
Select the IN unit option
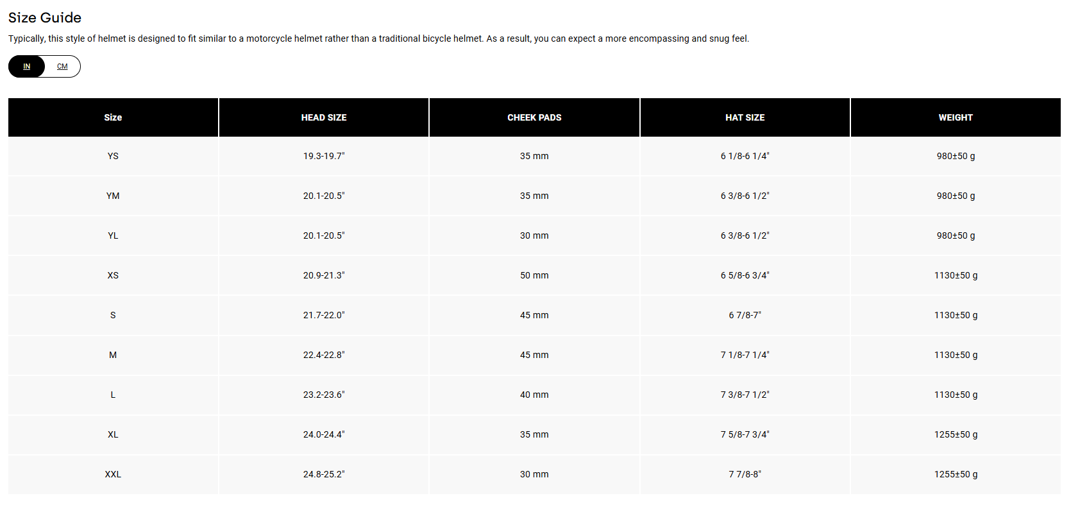[x=26, y=67]
